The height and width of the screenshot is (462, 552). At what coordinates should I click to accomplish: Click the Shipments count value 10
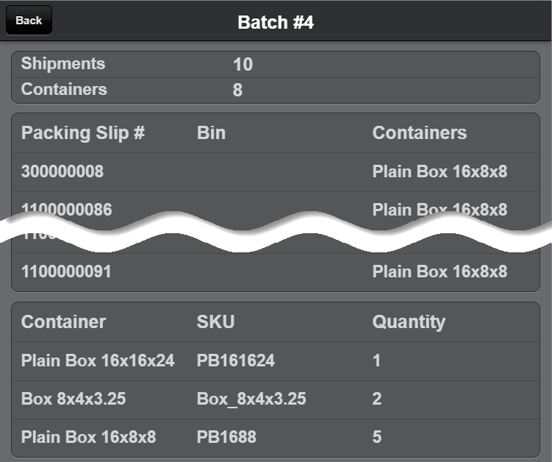[x=243, y=65]
